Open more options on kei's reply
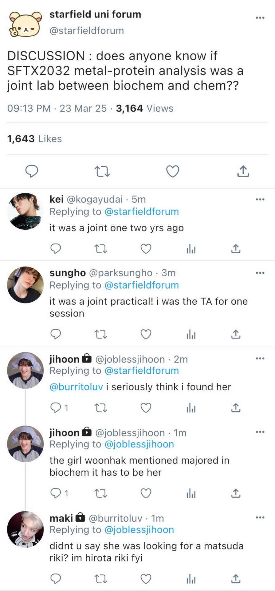 [260, 199]
